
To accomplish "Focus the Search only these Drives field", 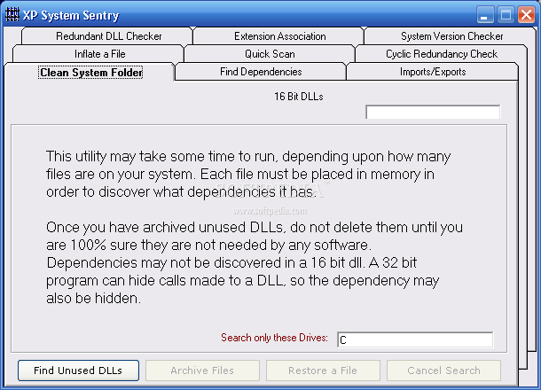I will point(415,339).
